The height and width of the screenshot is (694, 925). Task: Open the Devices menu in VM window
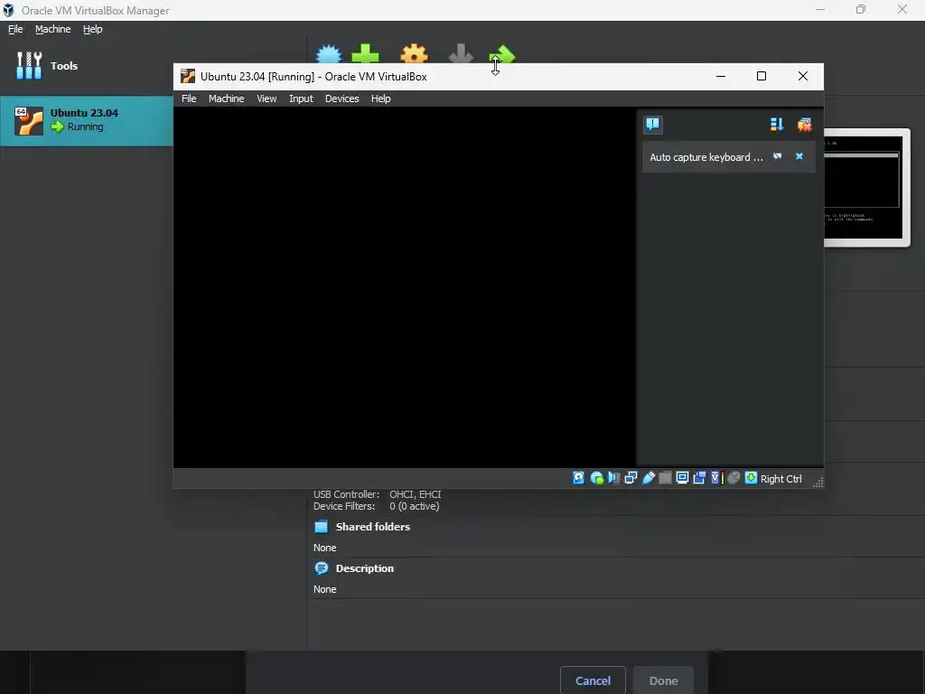[x=341, y=98]
